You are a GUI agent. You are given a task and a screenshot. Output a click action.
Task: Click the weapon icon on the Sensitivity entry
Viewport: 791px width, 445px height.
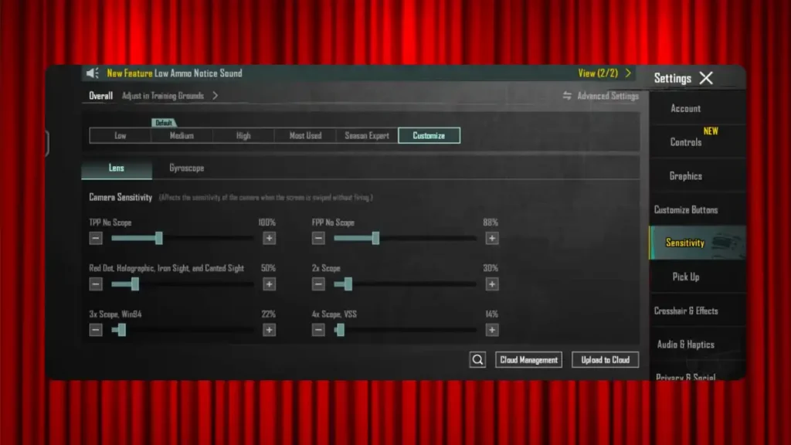point(724,243)
